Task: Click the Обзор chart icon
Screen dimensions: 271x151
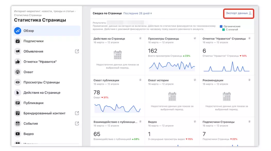Action: pos(18,31)
